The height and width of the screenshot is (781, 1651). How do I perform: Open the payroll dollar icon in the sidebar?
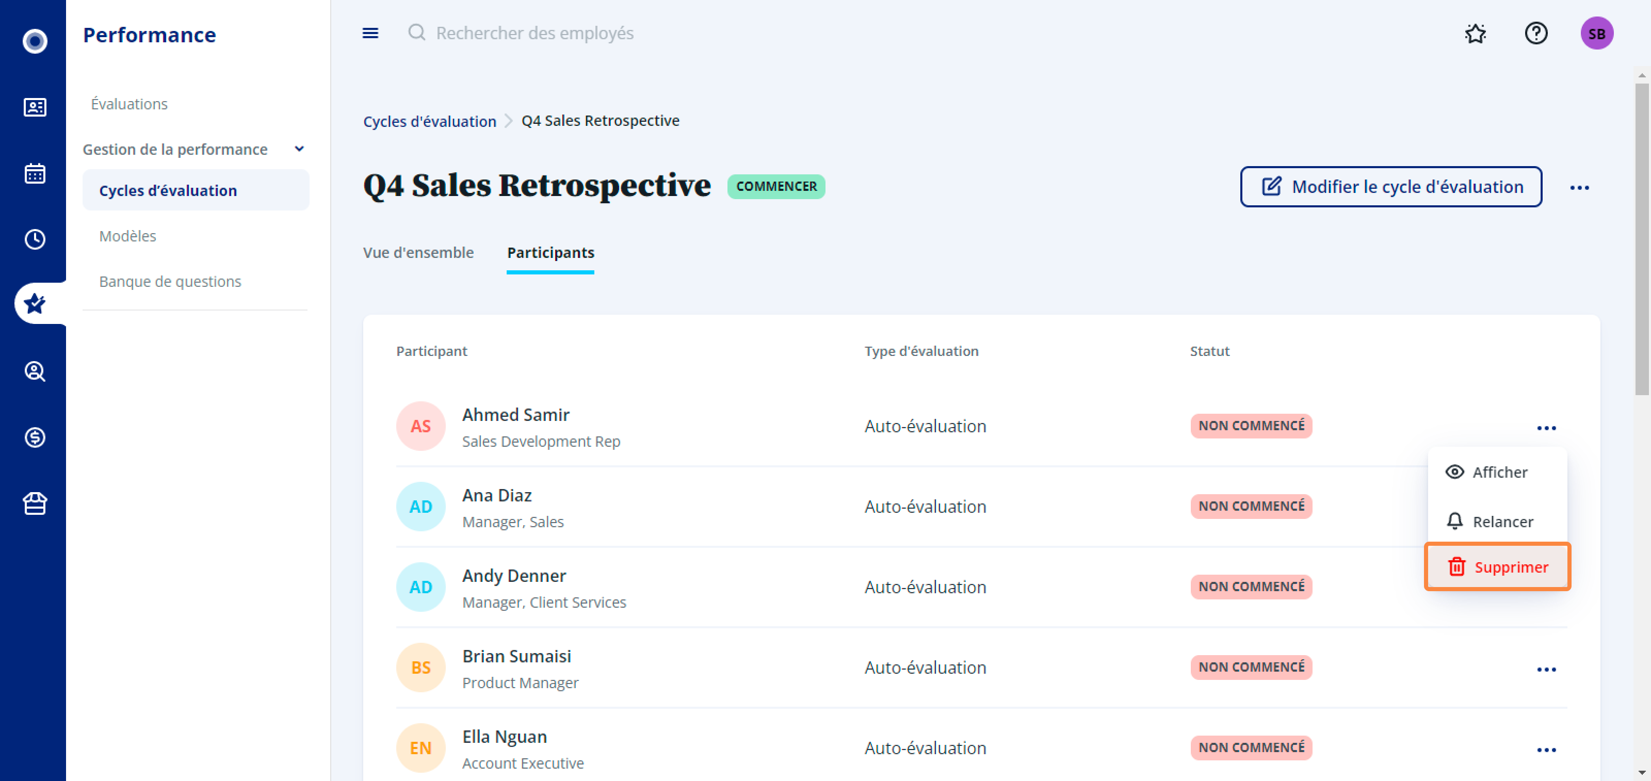click(x=35, y=437)
